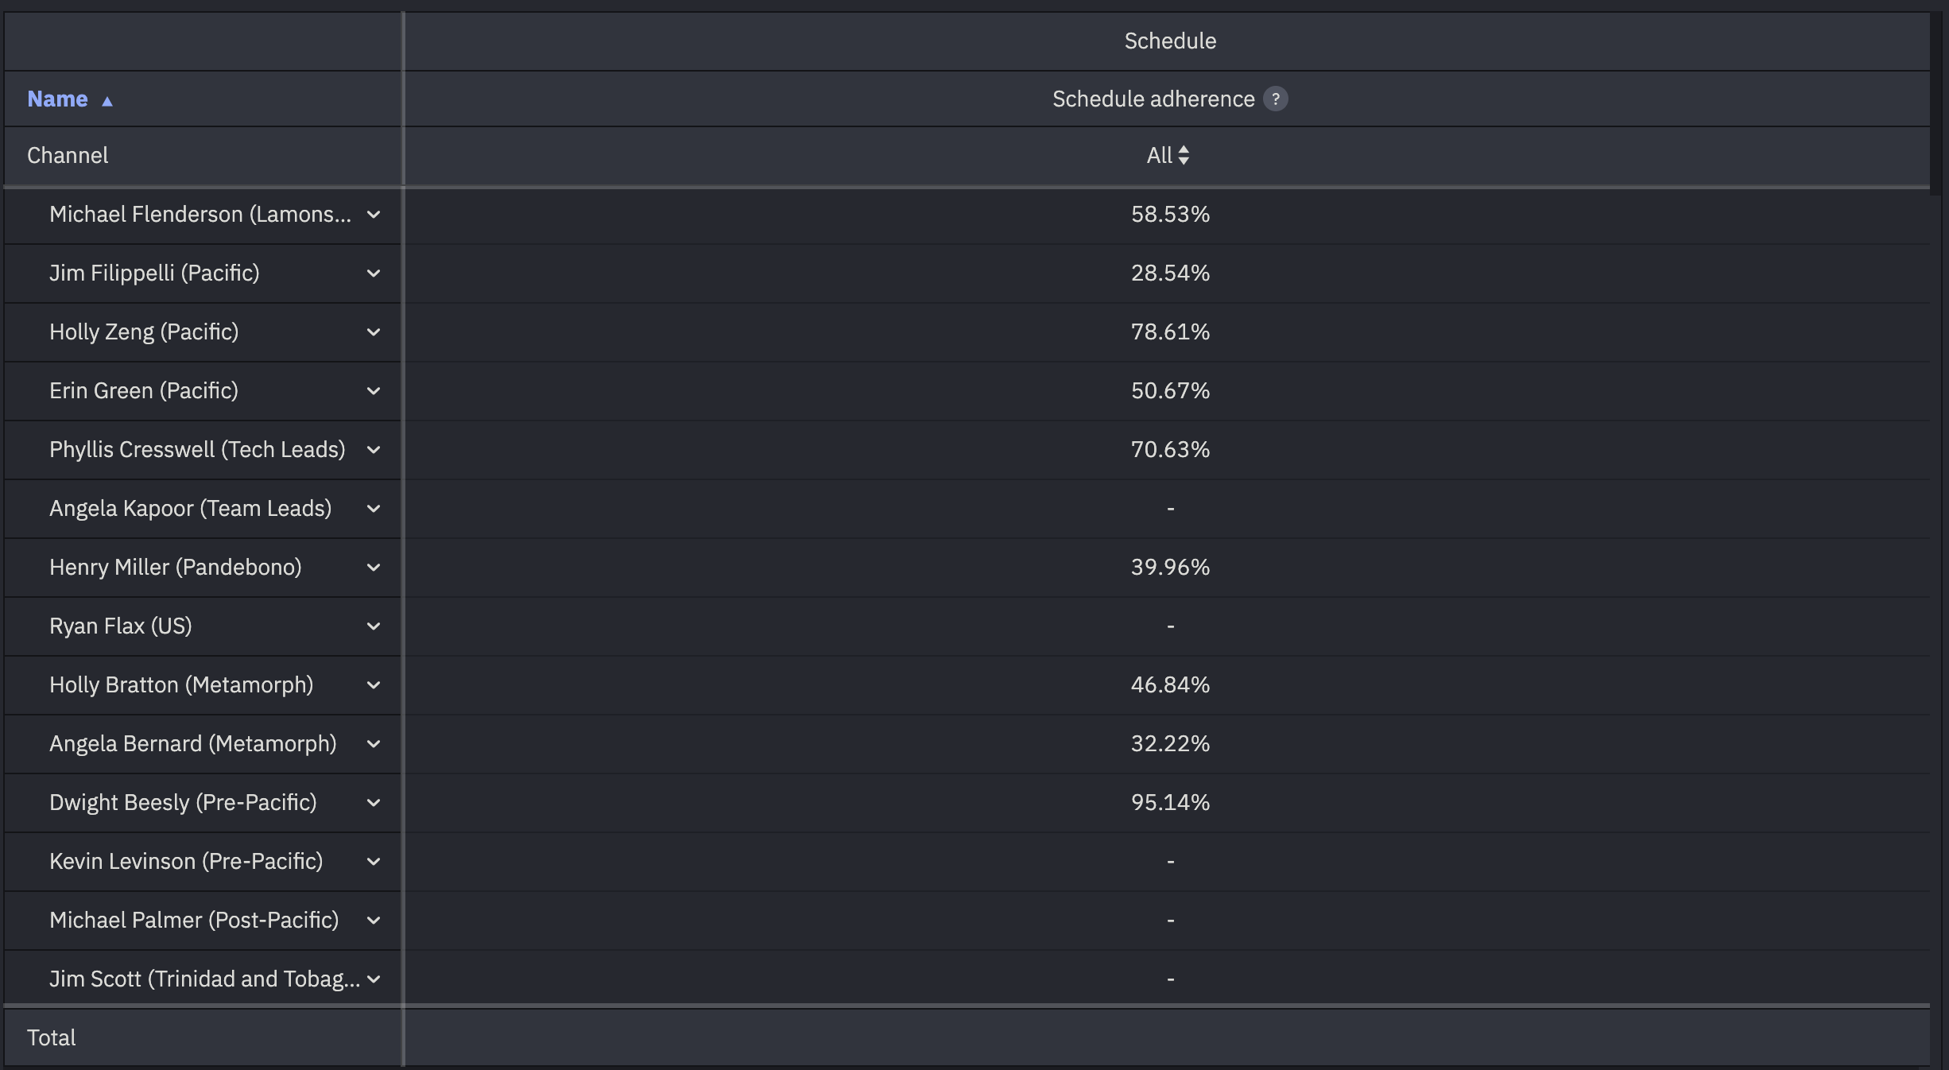Expand Angela Kapoor (Team Leads) chevron

[x=374, y=509]
